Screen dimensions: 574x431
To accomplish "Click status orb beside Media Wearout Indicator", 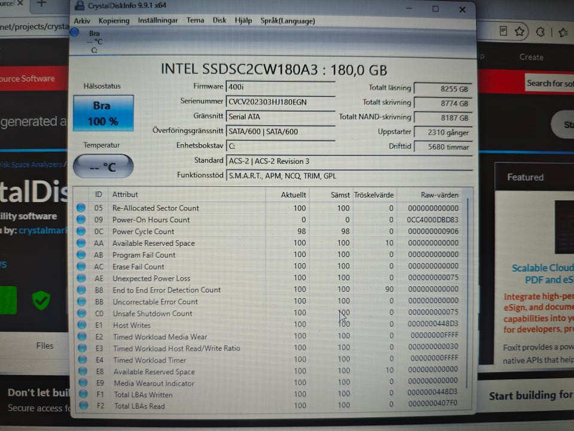I will (83, 383).
